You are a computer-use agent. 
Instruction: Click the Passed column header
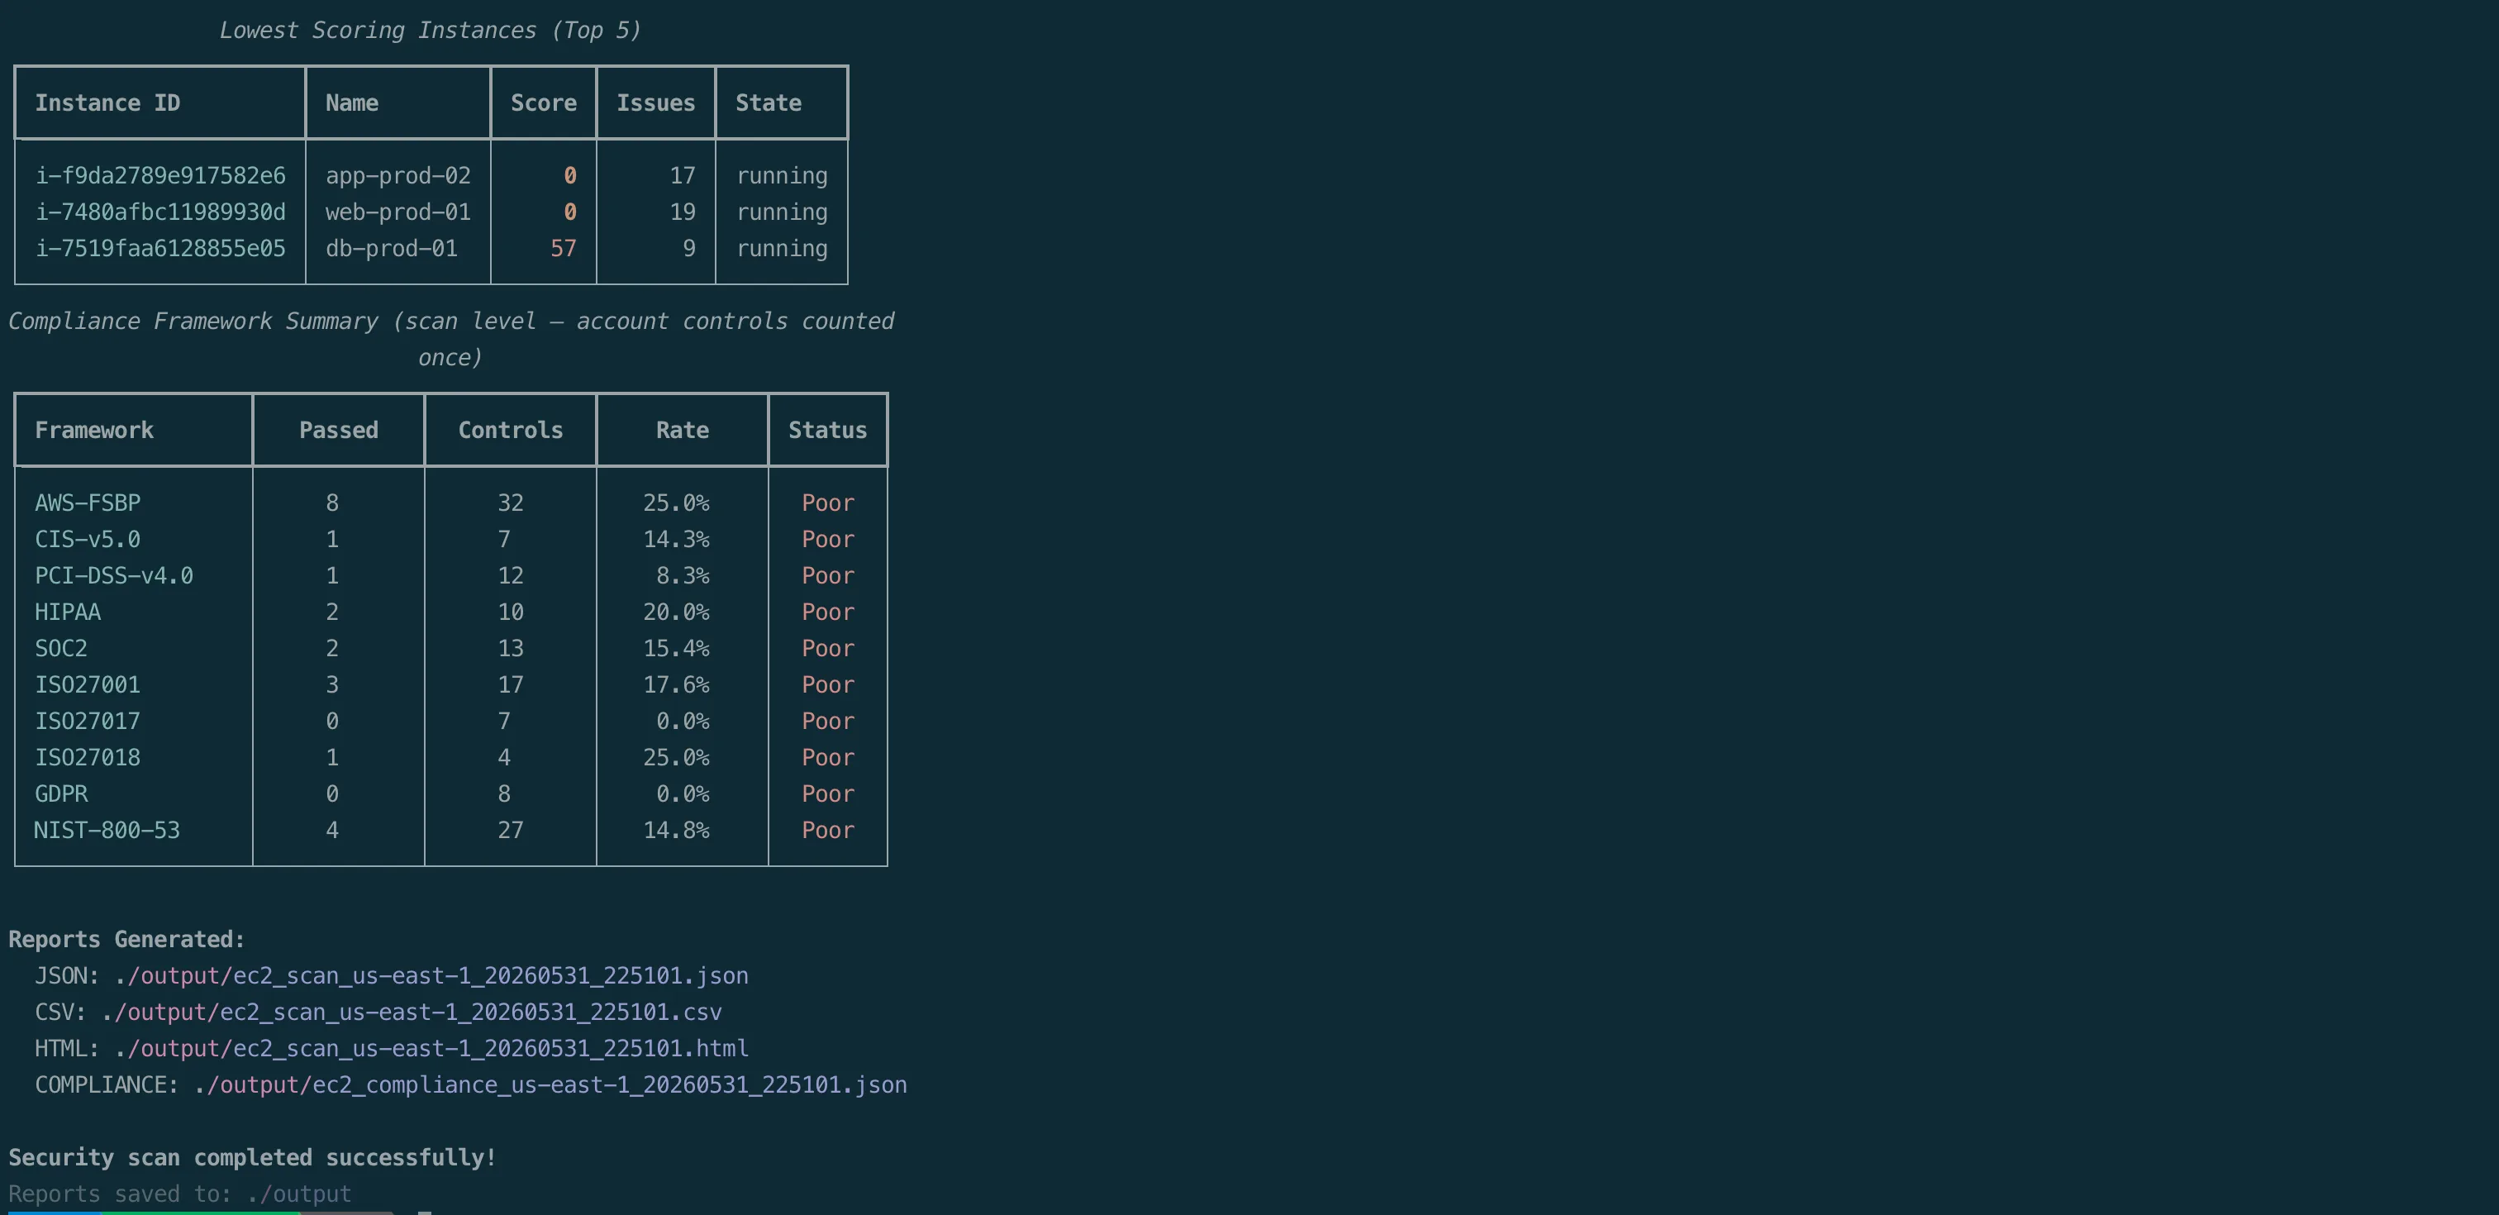pyautogui.click(x=339, y=430)
